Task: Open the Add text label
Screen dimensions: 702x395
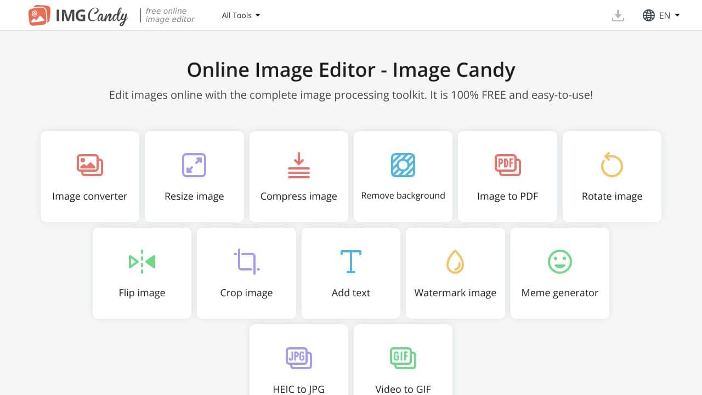Action: pyautogui.click(x=351, y=293)
